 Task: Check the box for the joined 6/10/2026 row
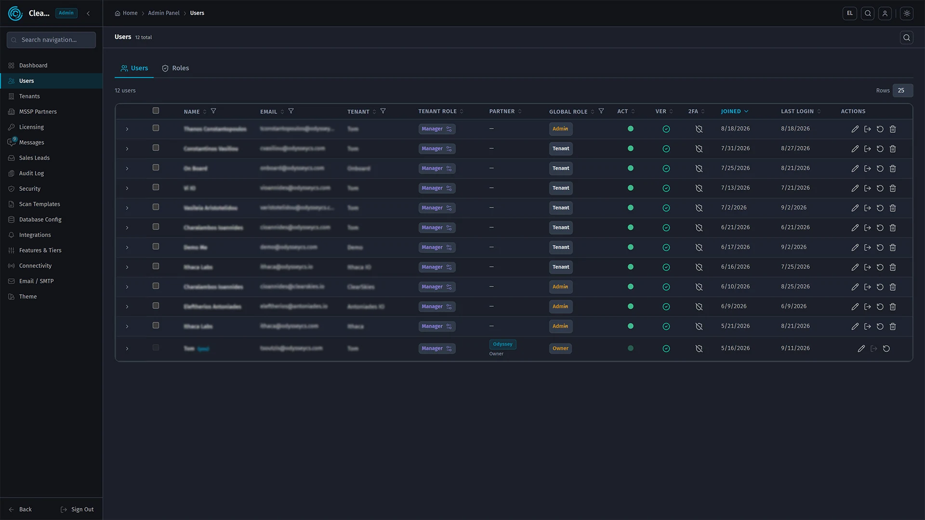156,286
